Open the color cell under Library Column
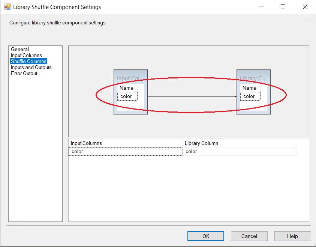316x247 pixels. [240, 151]
